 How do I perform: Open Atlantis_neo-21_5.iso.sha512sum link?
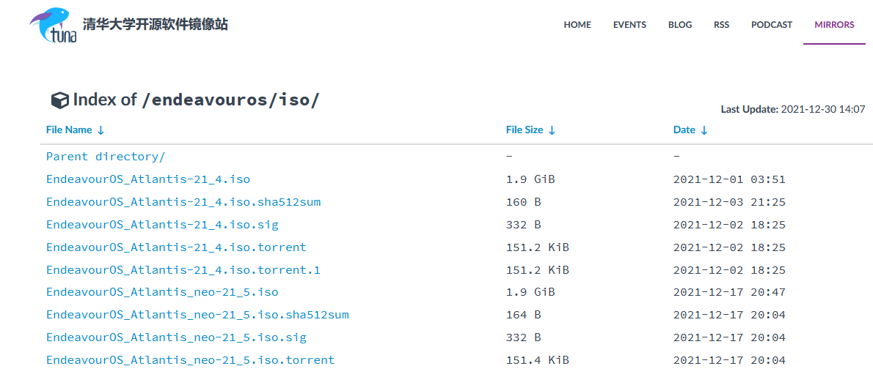point(197,315)
